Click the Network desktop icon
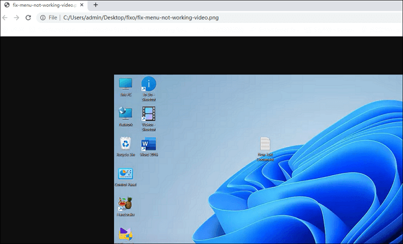The height and width of the screenshot is (244, 403). pyautogui.click(x=125, y=114)
